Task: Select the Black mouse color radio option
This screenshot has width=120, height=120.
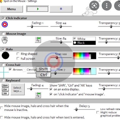Action: 75,43
